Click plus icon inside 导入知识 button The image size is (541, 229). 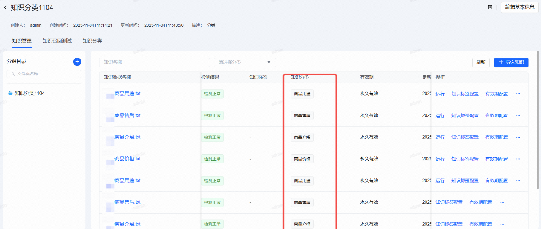(501, 62)
